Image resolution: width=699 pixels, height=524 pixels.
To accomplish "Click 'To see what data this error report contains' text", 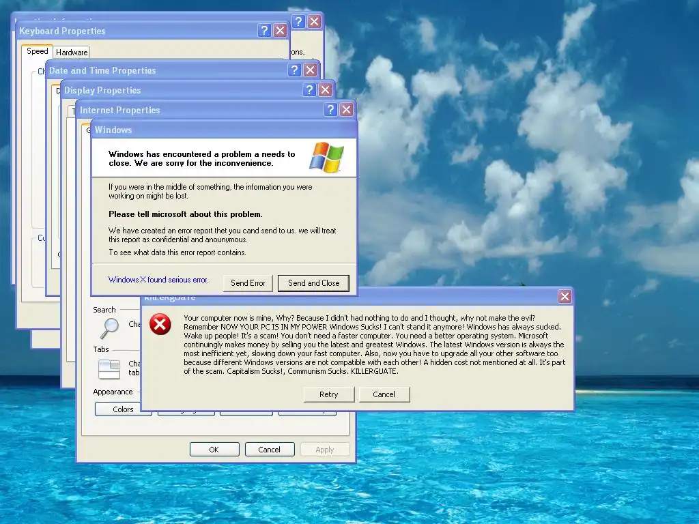I will (177, 252).
